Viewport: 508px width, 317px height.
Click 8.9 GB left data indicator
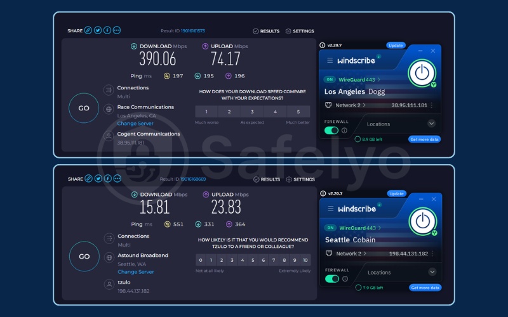[369, 139]
